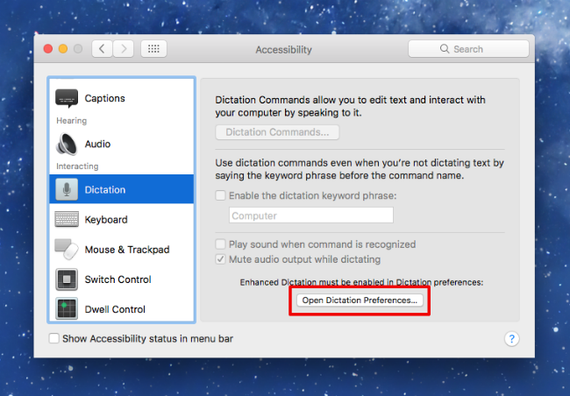Open Dictation Preferences button
Screen dimensions: 570x396
tap(360, 301)
